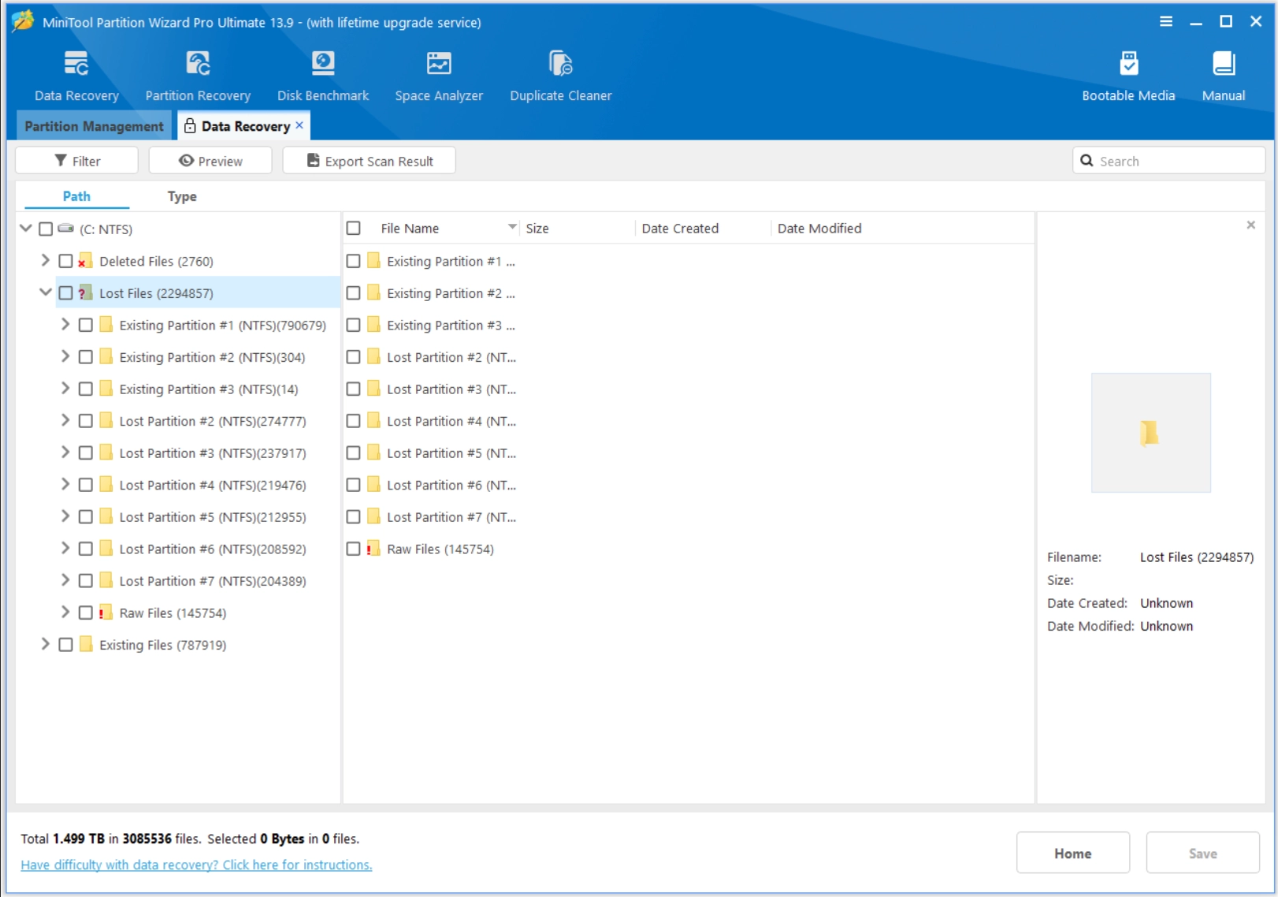Switch to the Type view tab
The width and height of the screenshot is (1278, 897).
(x=182, y=196)
